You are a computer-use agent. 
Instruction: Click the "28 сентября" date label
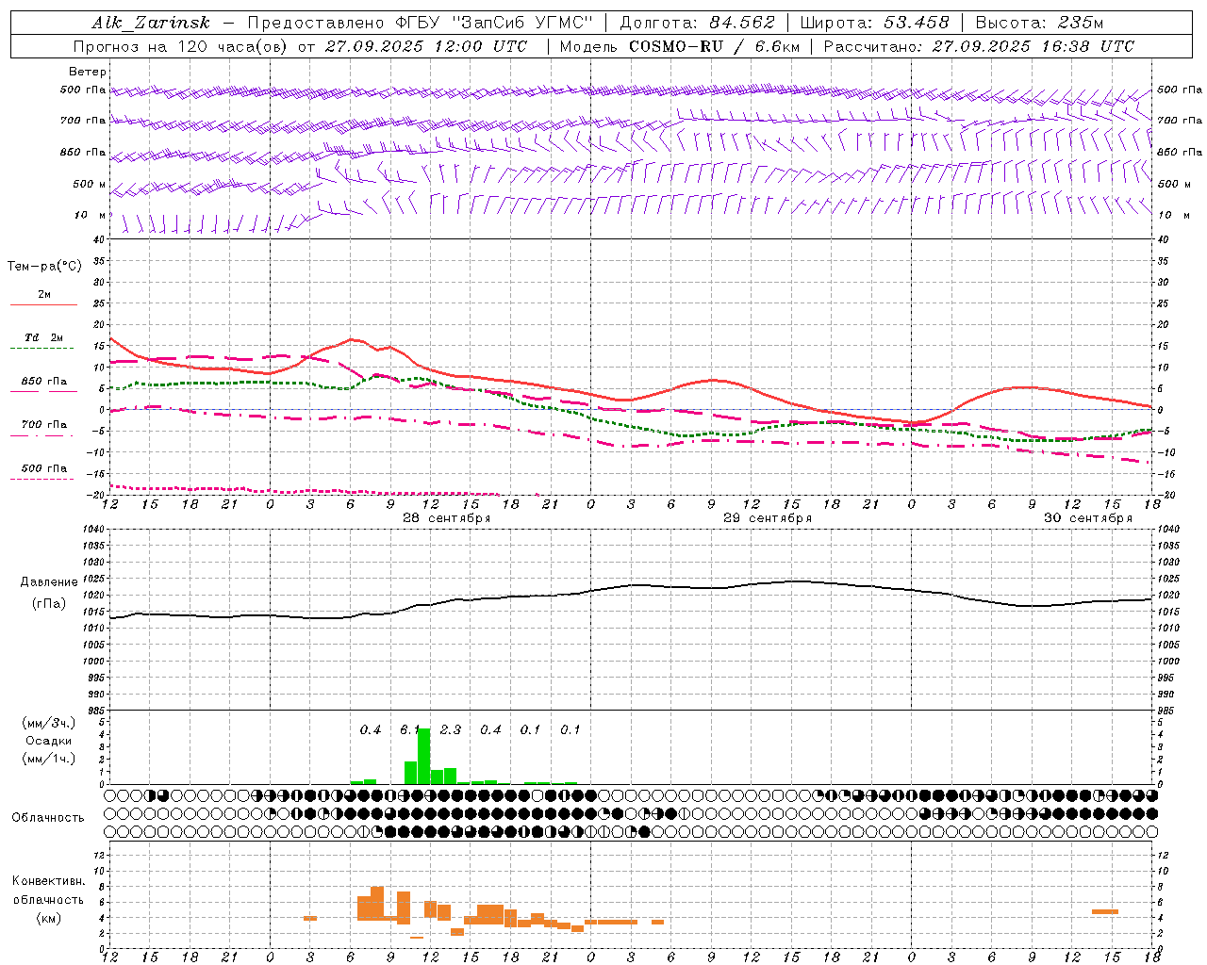tap(447, 518)
